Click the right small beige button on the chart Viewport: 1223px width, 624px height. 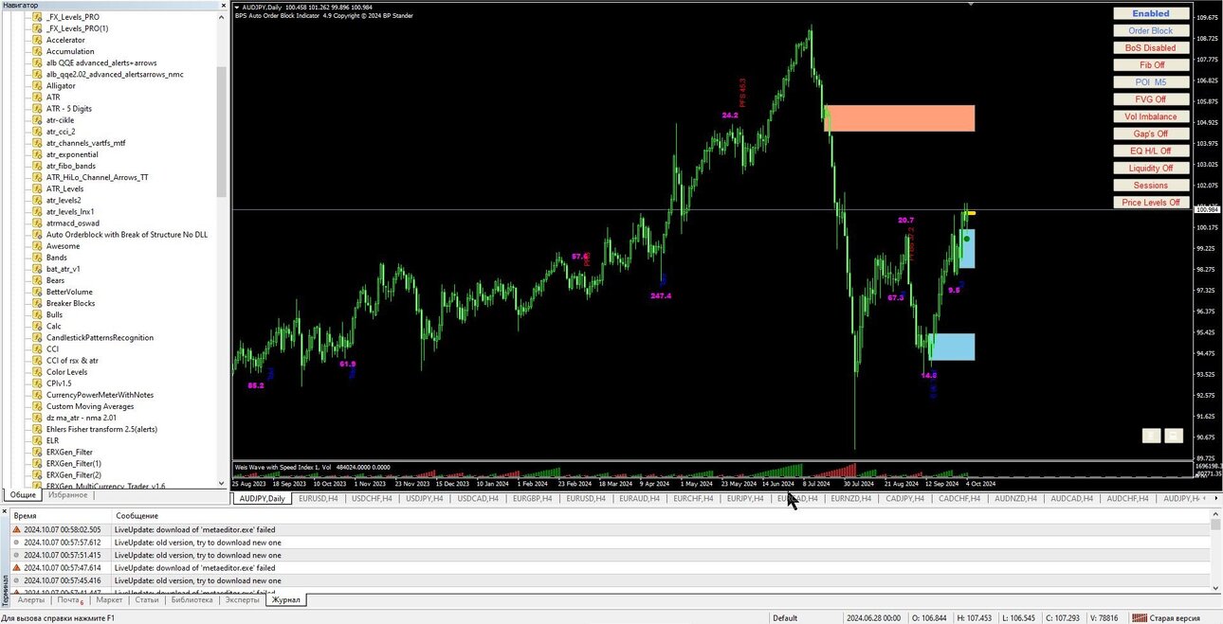[x=1174, y=436]
